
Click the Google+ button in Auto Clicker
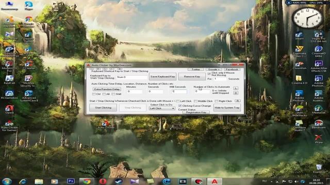point(213,69)
